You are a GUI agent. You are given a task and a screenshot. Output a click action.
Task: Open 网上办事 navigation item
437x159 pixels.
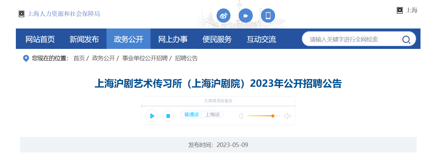pyautogui.click(x=173, y=39)
